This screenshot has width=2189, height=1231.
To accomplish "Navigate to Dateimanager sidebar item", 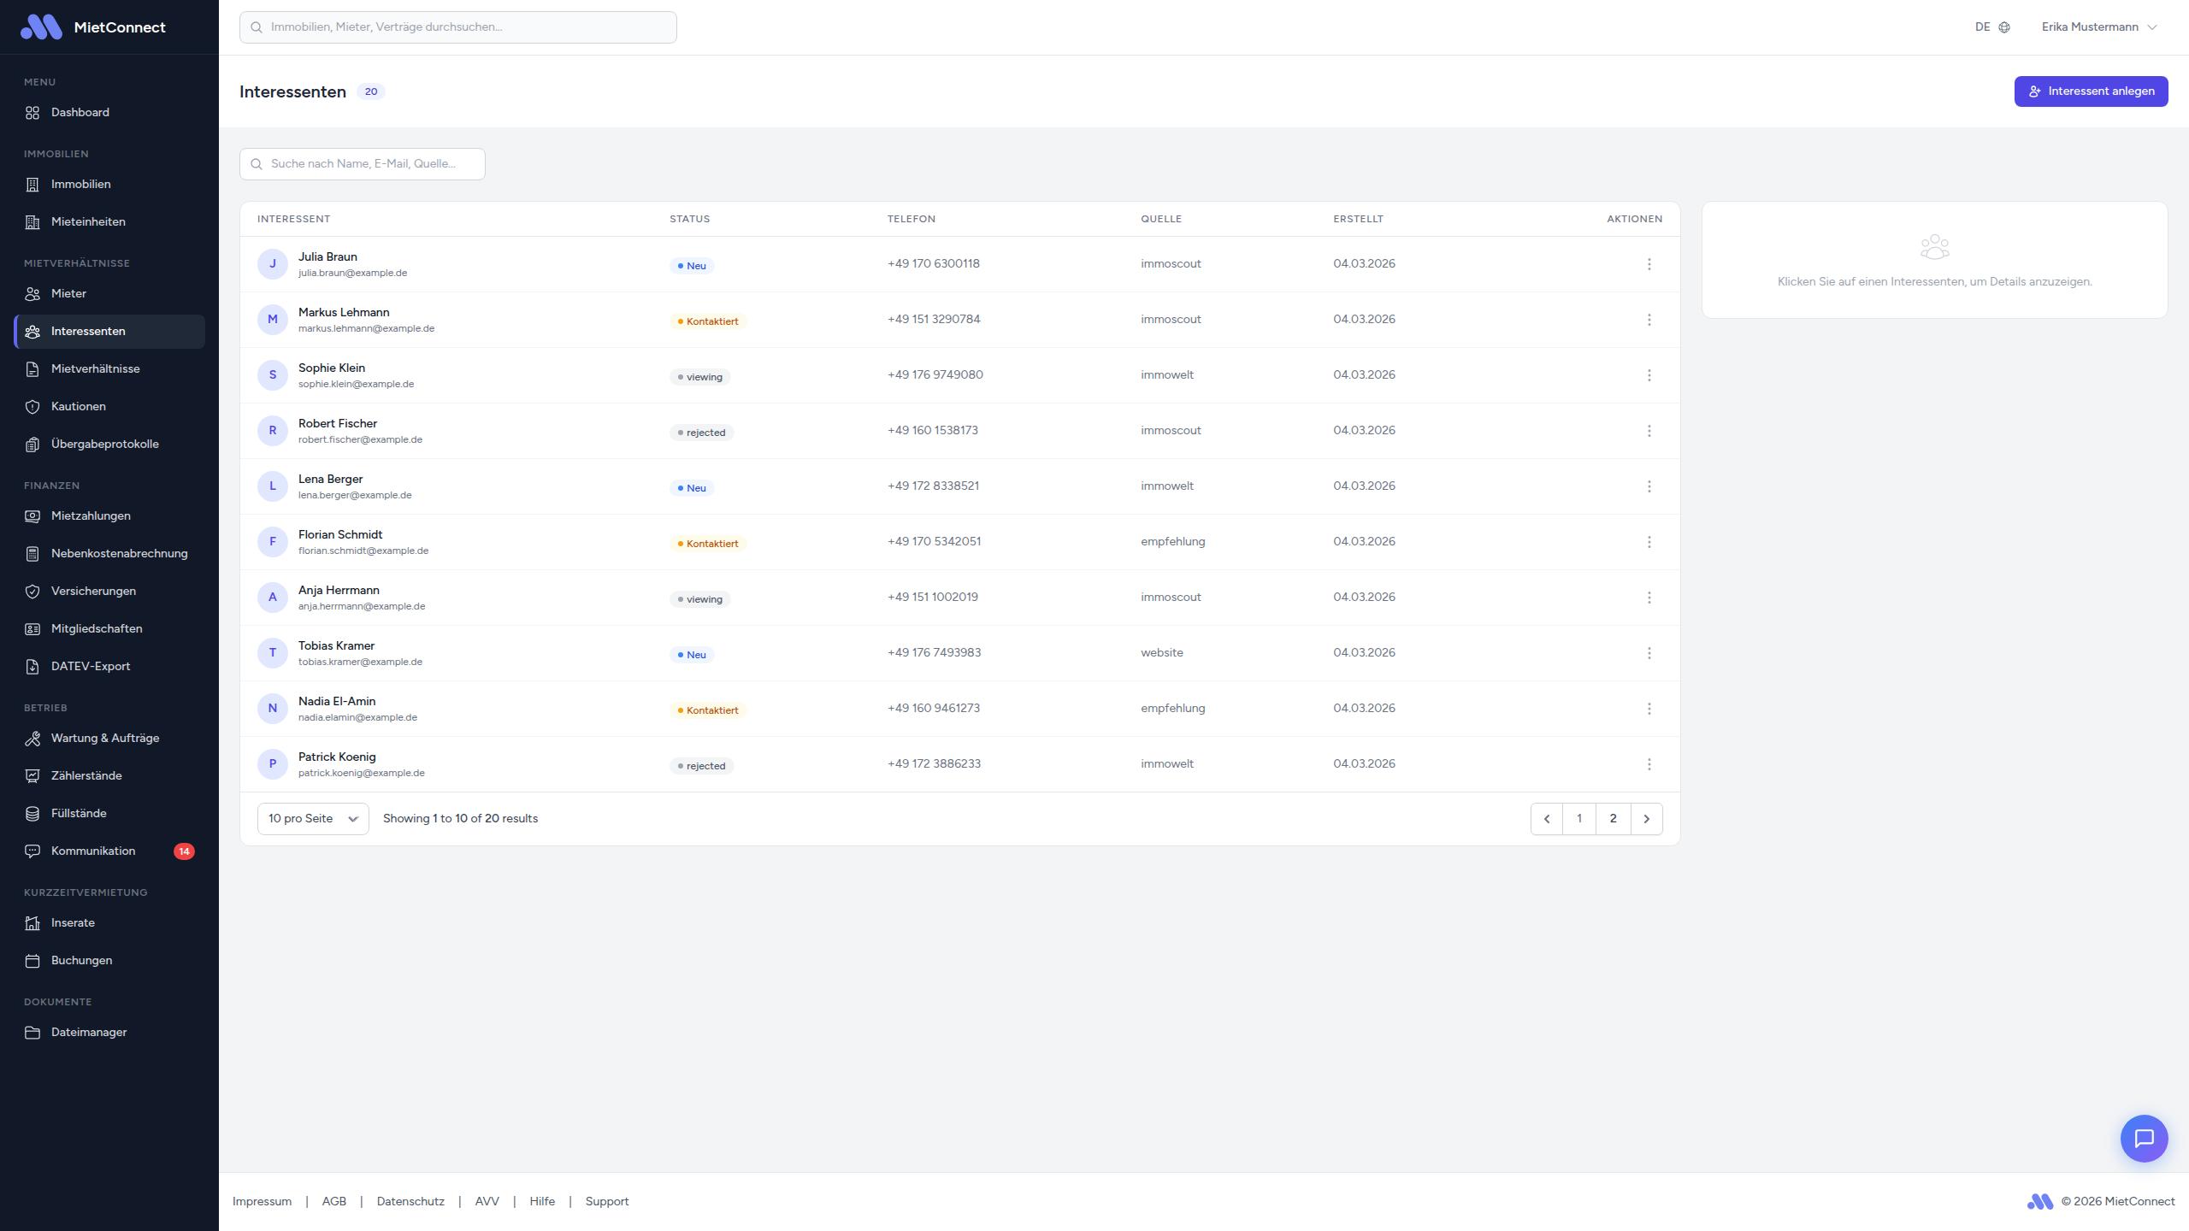I will click(x=89, y=1033).
